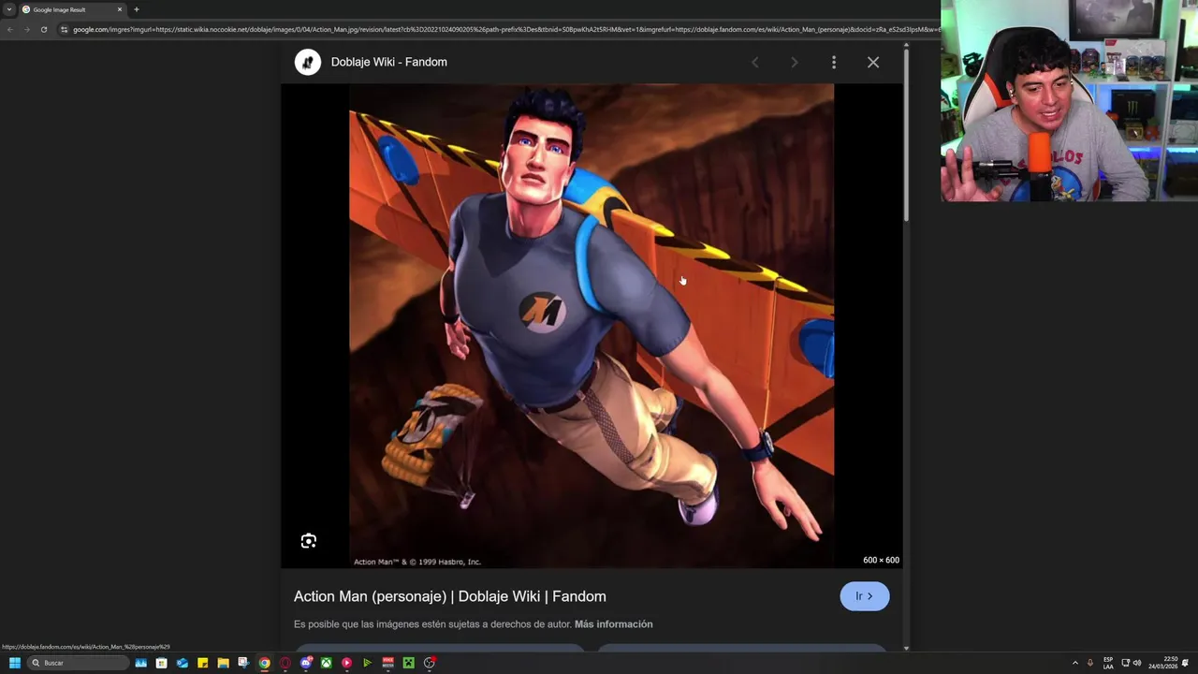Open OBS Studio from the taskbar
This screenshot has height=674, width=1198.
(430, 663)
